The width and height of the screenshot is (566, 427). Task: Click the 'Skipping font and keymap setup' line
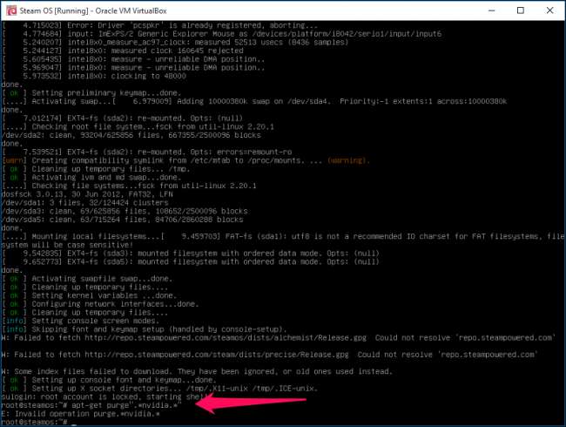(144, 329)
